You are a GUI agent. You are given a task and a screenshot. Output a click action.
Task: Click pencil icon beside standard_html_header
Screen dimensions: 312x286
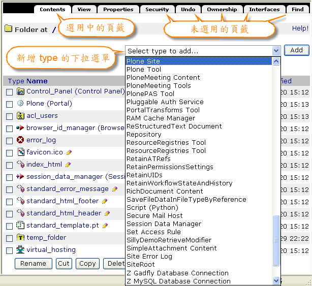[x=107, y=213]
